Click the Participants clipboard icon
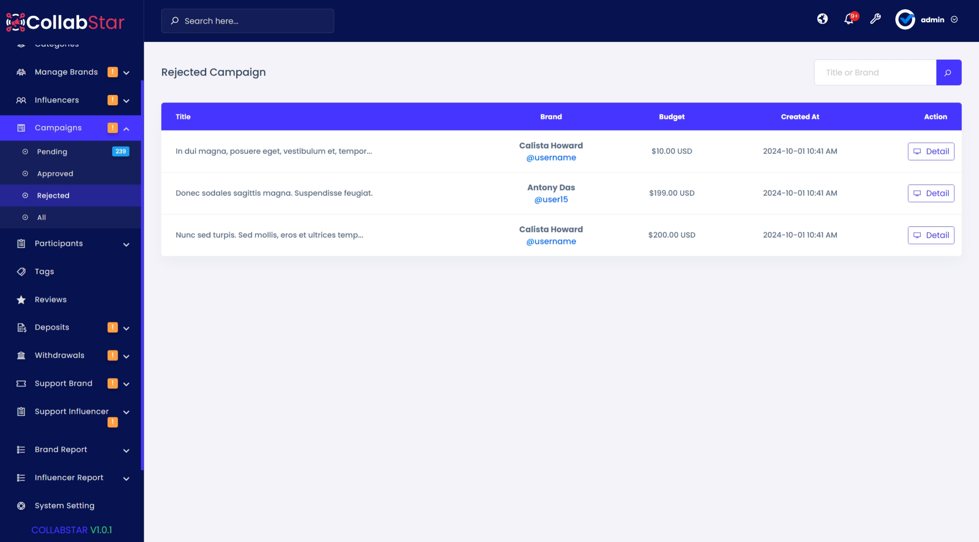This screenshot has height=542, width=979. (21, 244)
